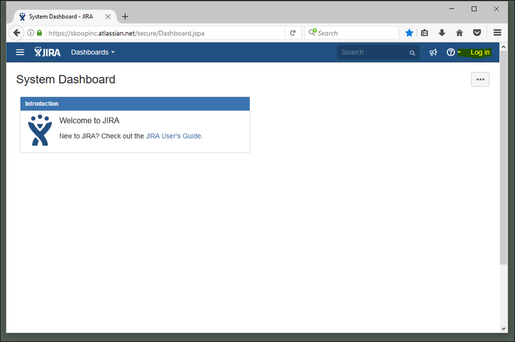The height and width of the screenshot is (342, 515).
Task: Click the System Dashboard page title
Action: pyautogui.click(x=65, y=79)
